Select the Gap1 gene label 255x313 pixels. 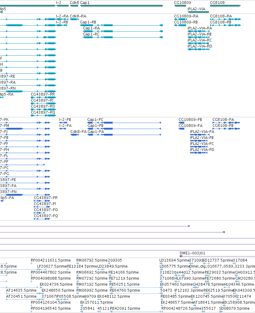tap(85, 3)
